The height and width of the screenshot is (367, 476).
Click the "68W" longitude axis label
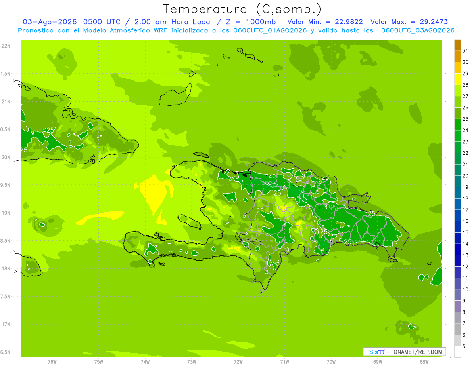click(x=424, y=362)
